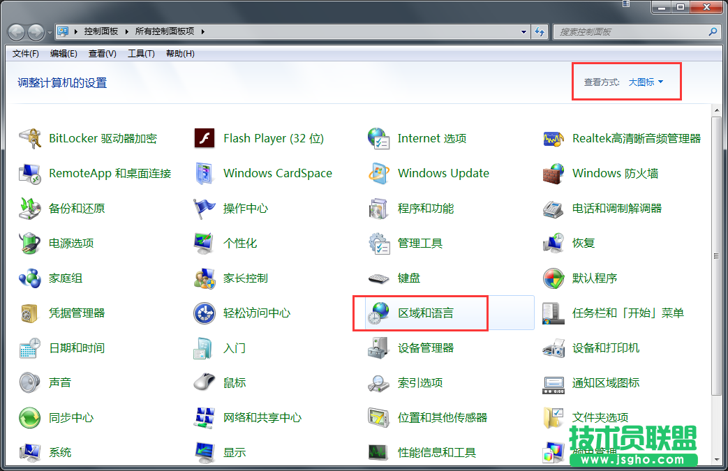Viewport: 728px width, 471px height.
Task: Open the address bar history dropdown
Action: point(524,31)
